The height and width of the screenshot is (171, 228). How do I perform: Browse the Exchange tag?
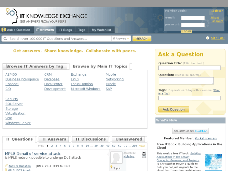[79, 74]
